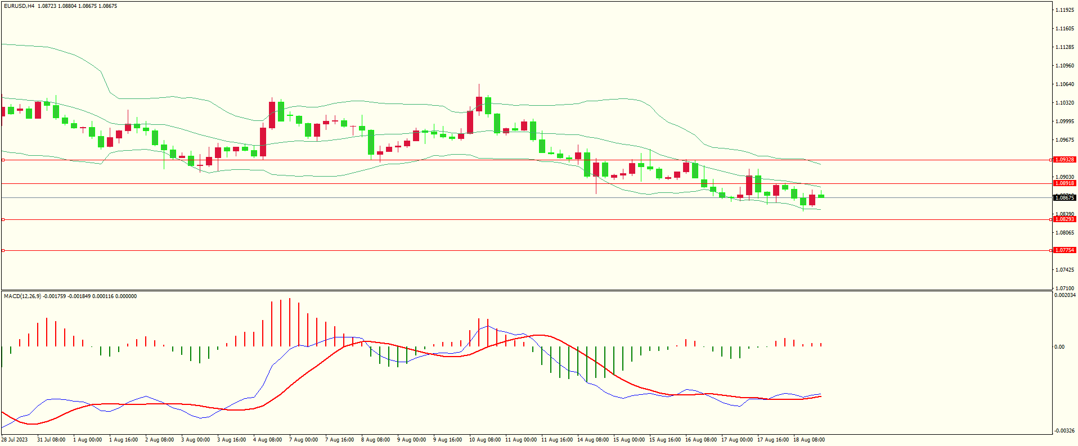Click the MACD(12,26,9) indicator label
The image size is (1078, 446).
(23, 296)
